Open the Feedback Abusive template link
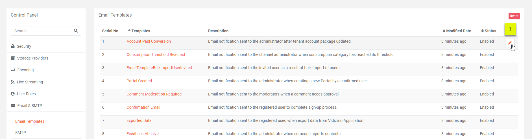Viewport: 532px width, 139px height. 142,134
